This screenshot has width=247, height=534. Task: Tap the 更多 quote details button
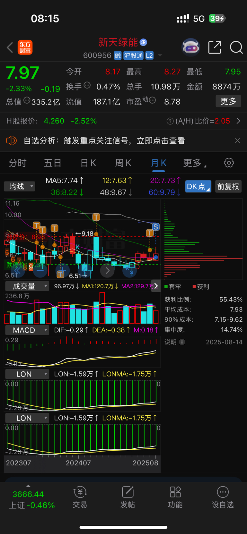(228, 101)
